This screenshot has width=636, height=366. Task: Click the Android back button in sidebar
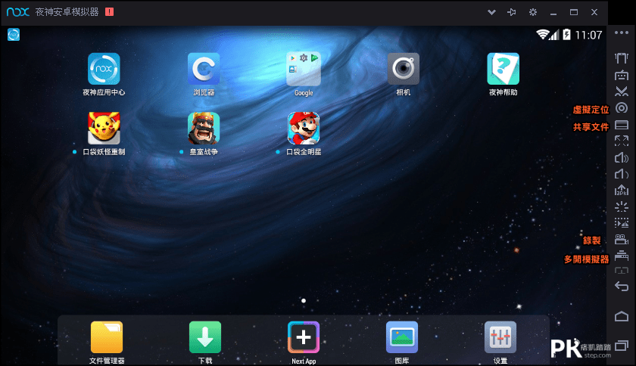(622, 286)
